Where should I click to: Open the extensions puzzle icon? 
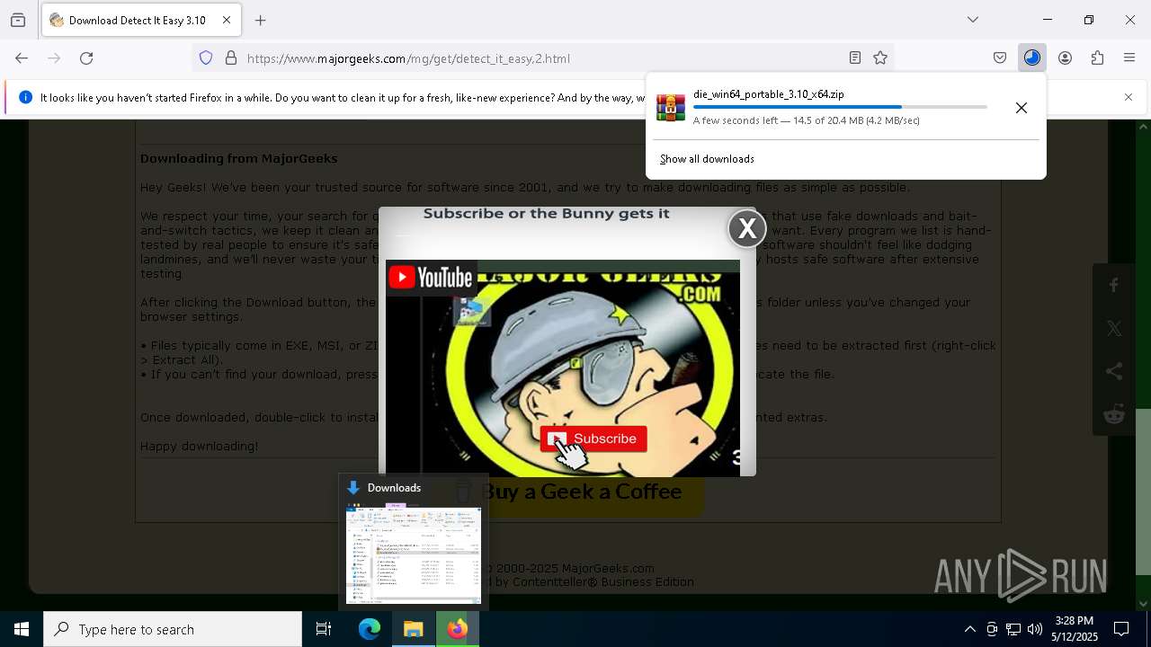[x=1097, y=58]
